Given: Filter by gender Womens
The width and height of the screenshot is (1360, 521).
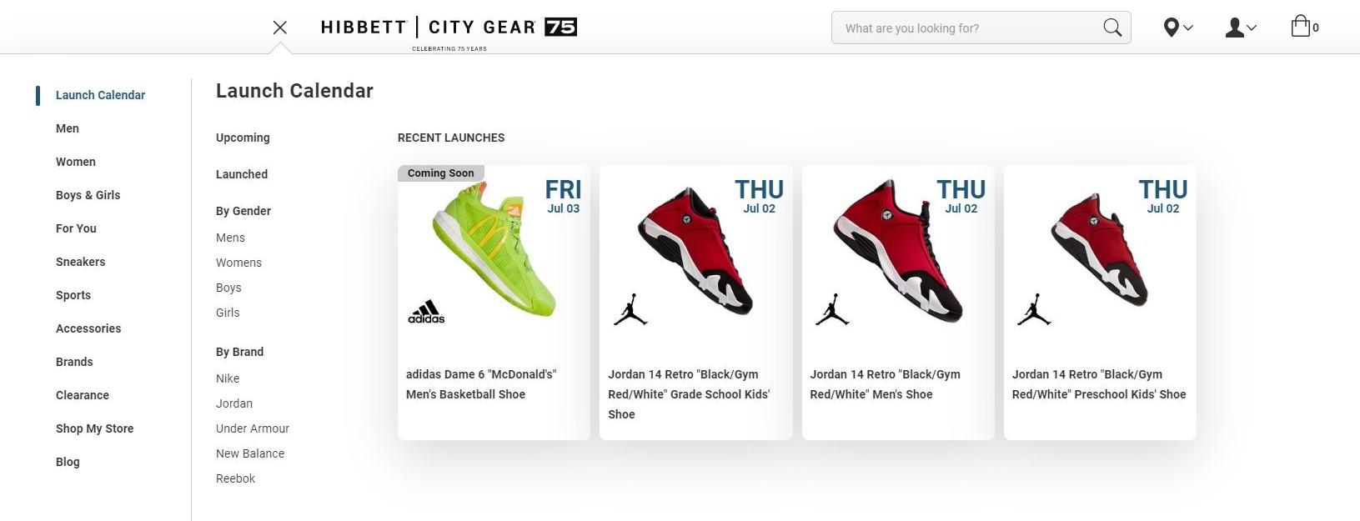Looking at the screenshot, I should (238, 263).
